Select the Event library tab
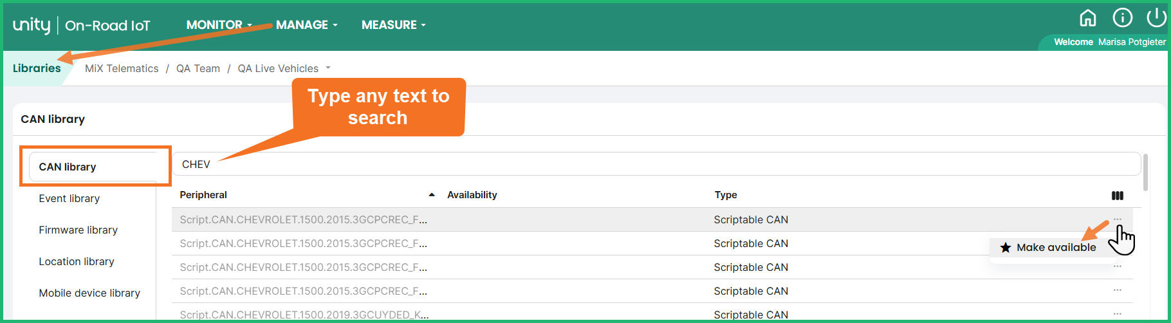The height and width of the screenshot is (323, 1171). [x=69, y=198]
